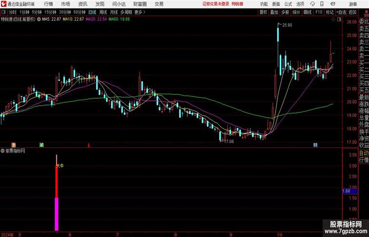The image size is (369, 237).
Task: Select the 日线 daily tab
Action: [92, 12]
